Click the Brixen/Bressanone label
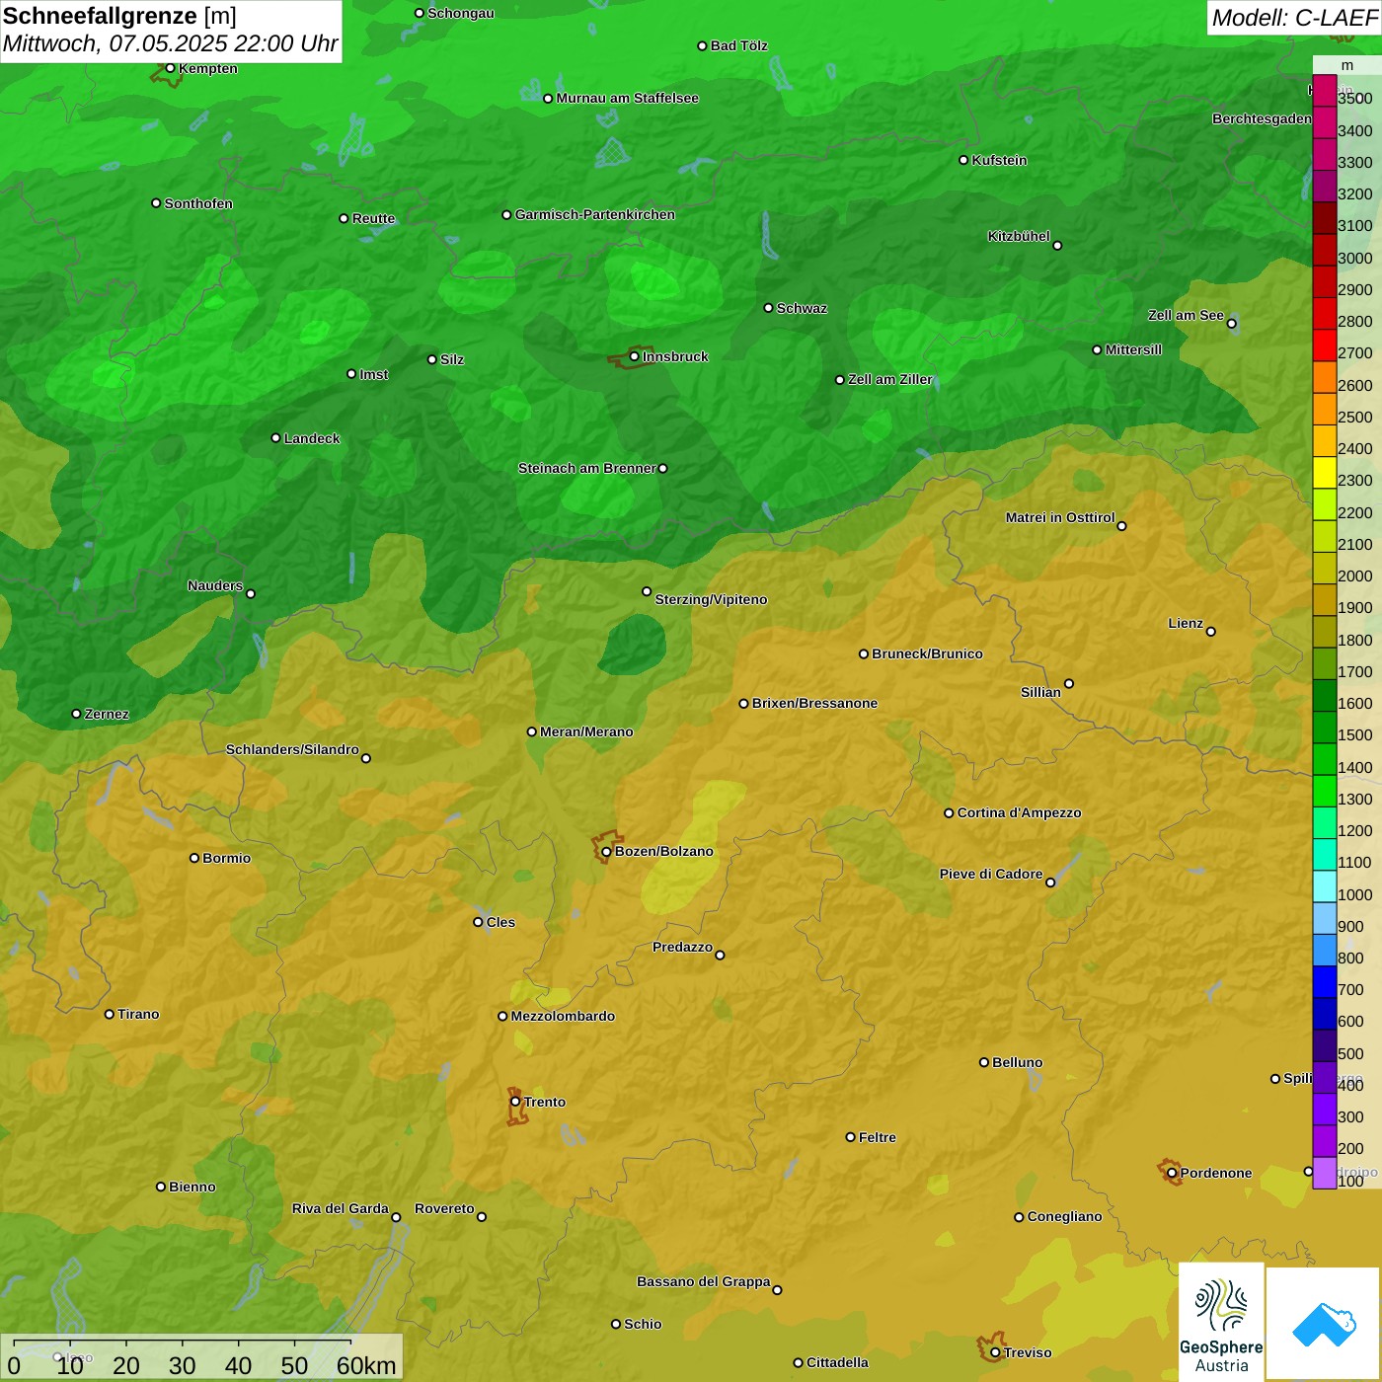1382x1382 pixels. [814, 703]
